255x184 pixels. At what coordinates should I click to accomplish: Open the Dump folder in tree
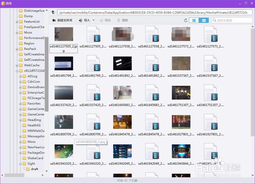26,16
